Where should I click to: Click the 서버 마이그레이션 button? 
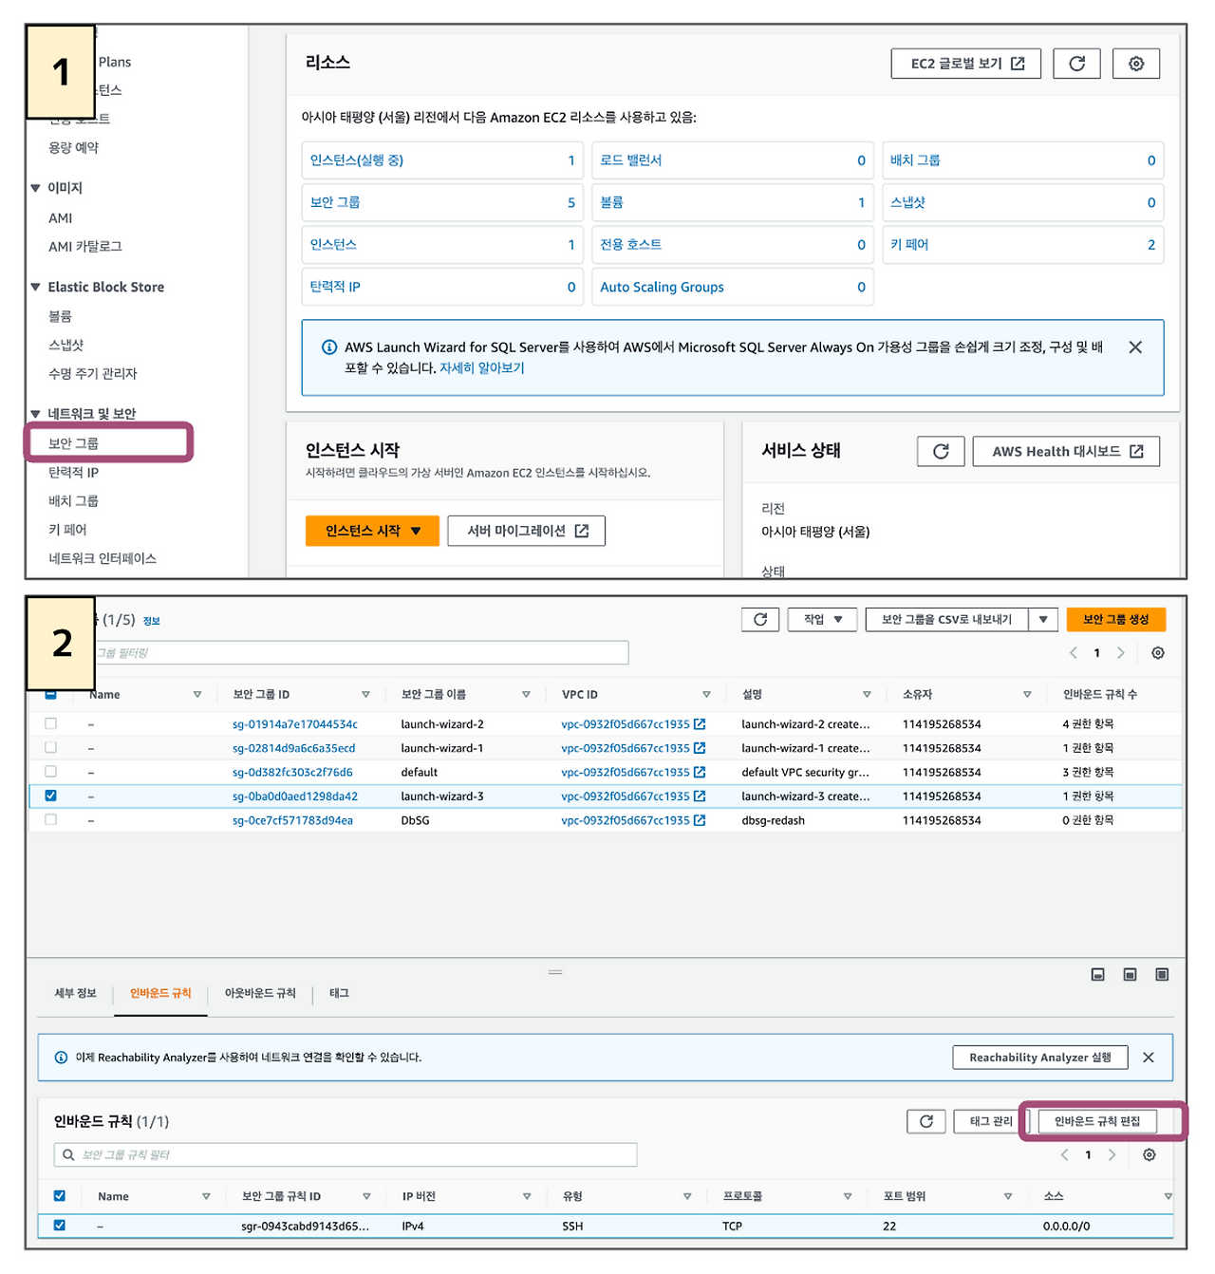click(526, 532)
